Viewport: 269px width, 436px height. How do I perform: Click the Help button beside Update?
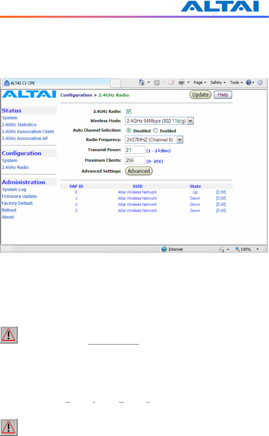tap(223, 95)
